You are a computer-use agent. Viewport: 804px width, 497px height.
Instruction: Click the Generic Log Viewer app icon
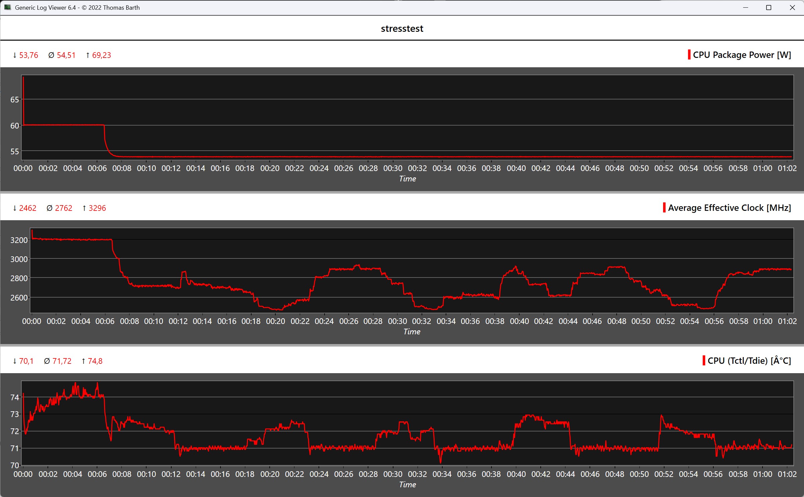7,7
